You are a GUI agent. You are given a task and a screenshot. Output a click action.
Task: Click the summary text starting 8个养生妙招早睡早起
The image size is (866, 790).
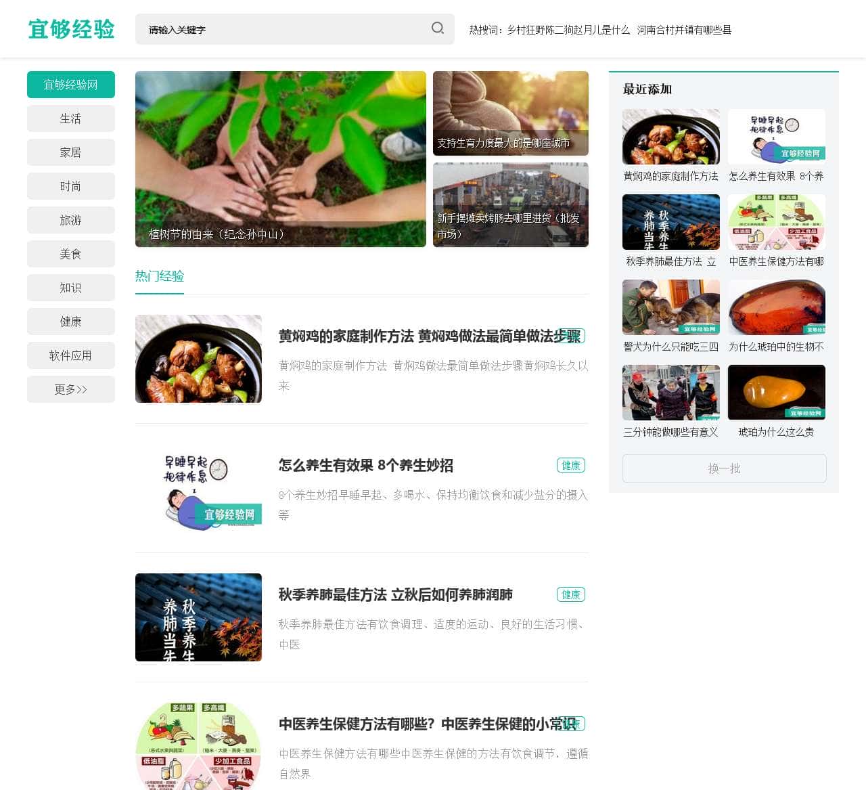click(434, 505)
